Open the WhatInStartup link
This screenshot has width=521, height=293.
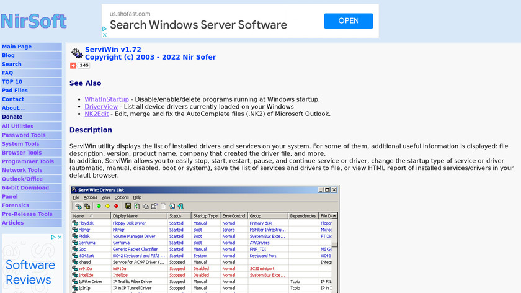107,99
